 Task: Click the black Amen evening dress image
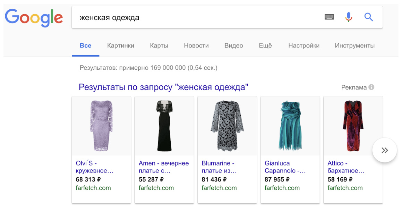pyautogui.click(x=164, y=126)
